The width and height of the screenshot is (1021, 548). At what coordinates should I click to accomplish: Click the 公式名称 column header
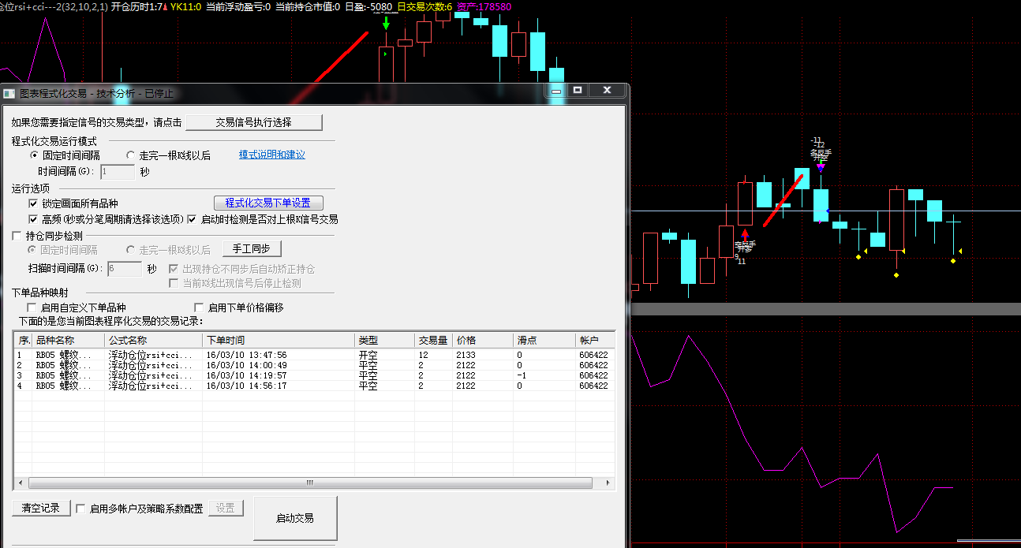(154, 341)
